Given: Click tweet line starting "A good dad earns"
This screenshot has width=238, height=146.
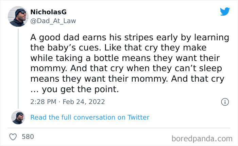Looking at the screenshot, I should point(130,37).
